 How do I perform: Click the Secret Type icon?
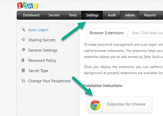[23, 71]
